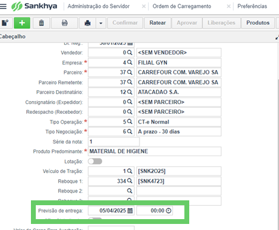279x230 pixels.
Task: Open the printer dropdown arrow
Action: click(101, 23)
